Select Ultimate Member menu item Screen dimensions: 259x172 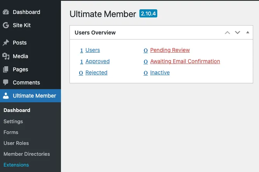point(30,96)
